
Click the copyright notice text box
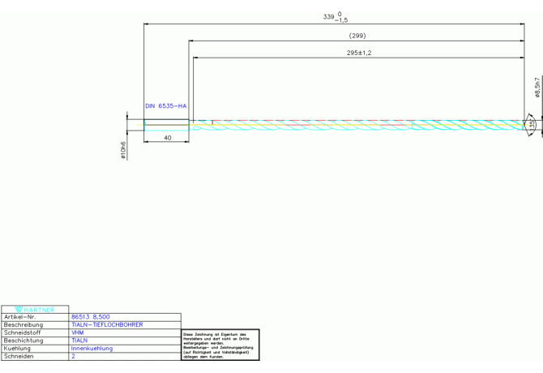[x=220, y=345]
